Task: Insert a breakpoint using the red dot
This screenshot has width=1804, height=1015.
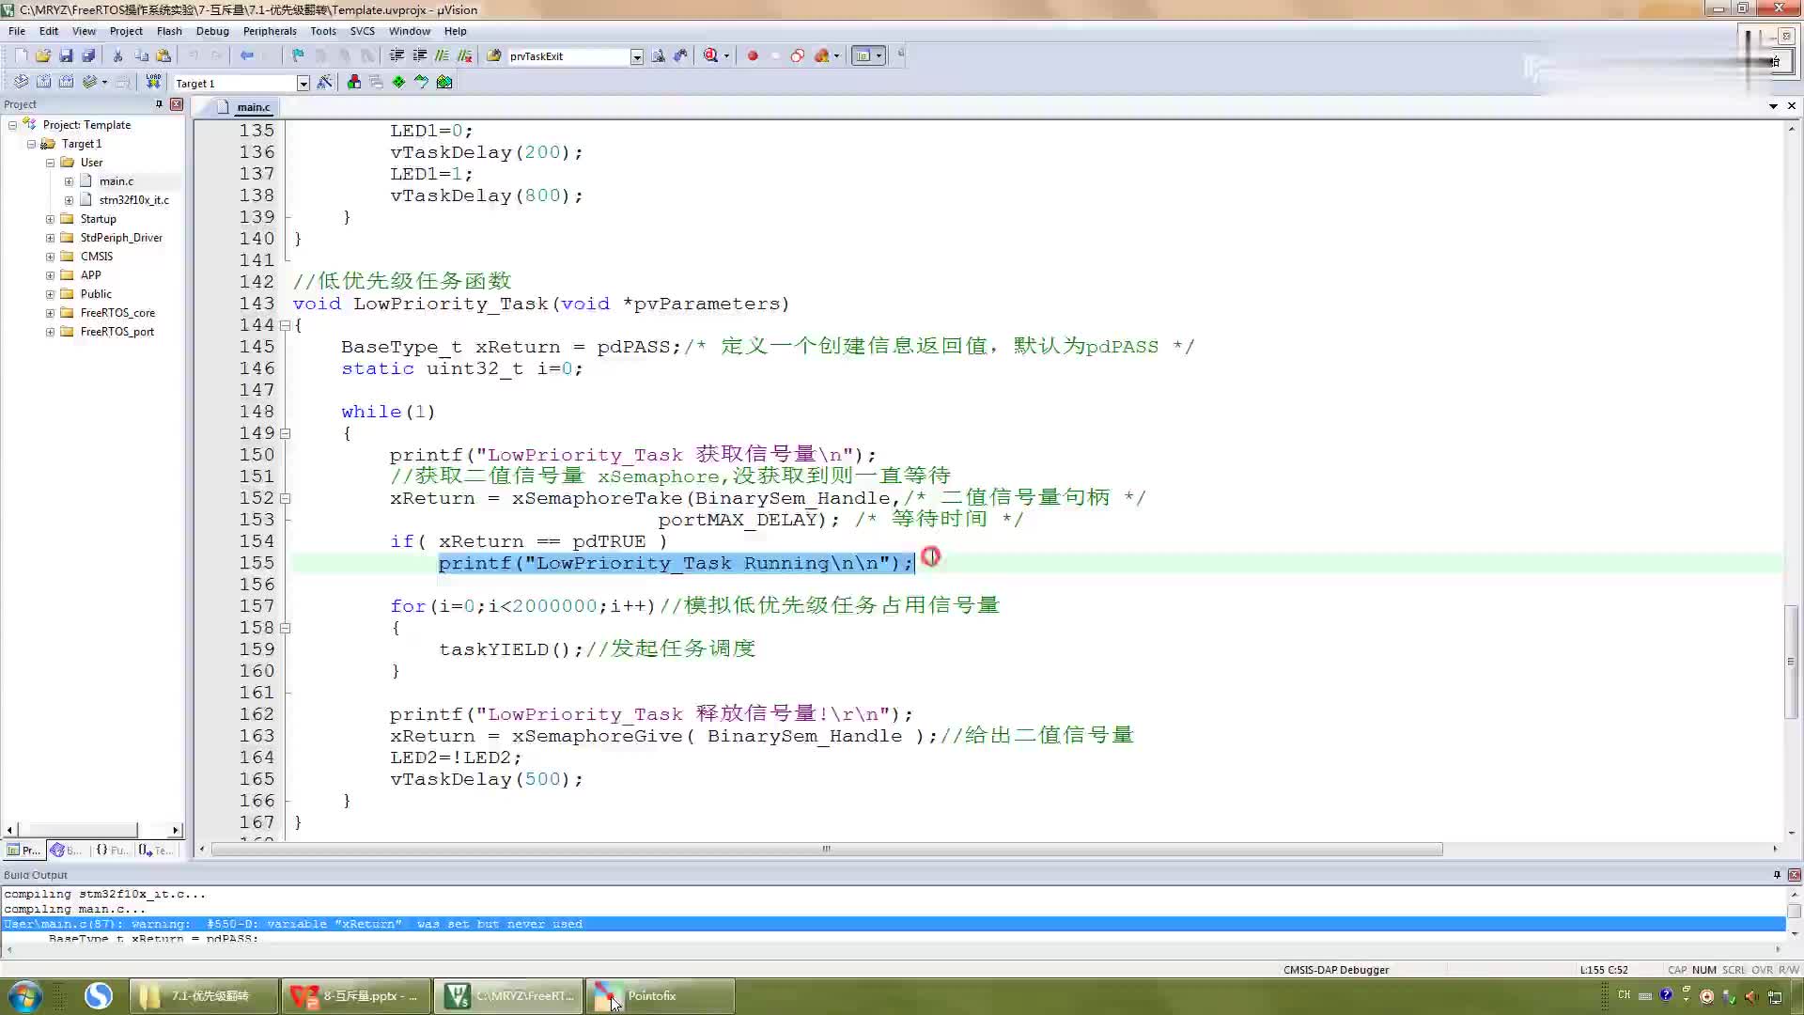Action: click(x=753, y=55)
